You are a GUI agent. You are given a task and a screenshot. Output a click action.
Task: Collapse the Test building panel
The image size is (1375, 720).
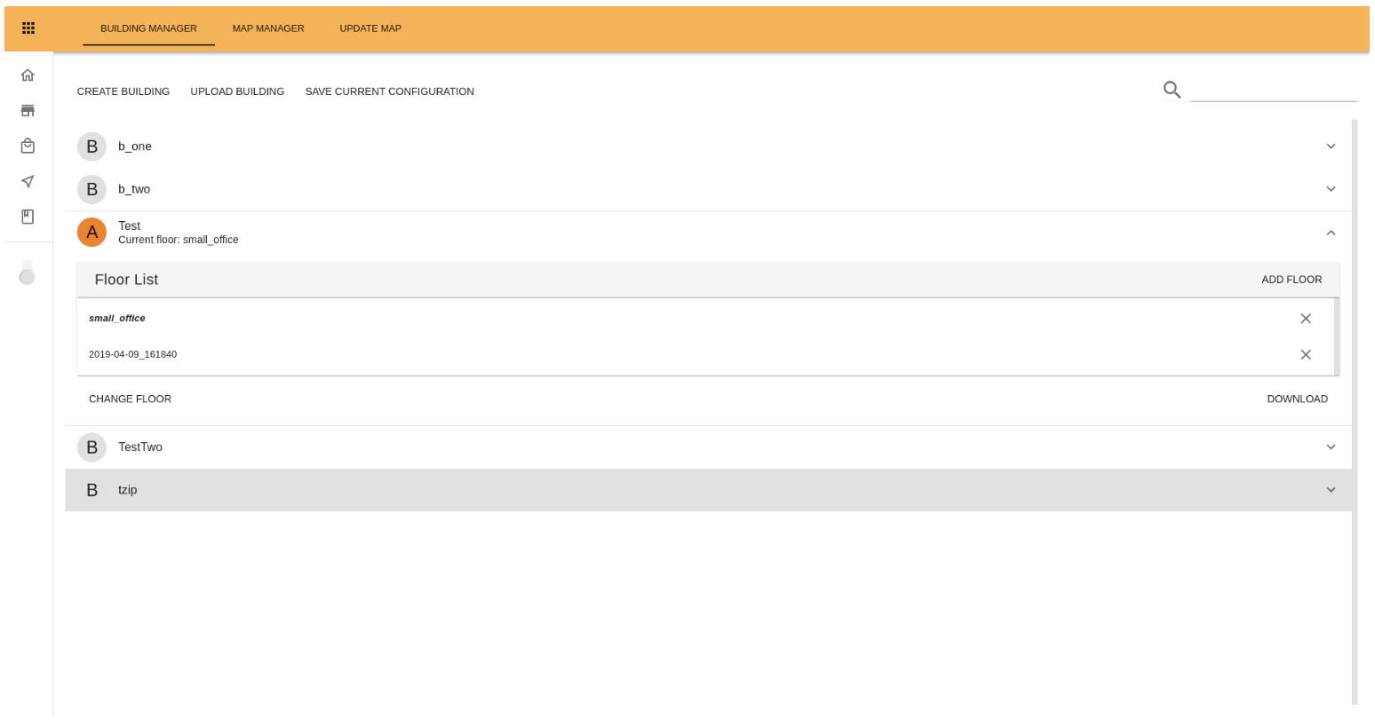(x=1331, y=233)
